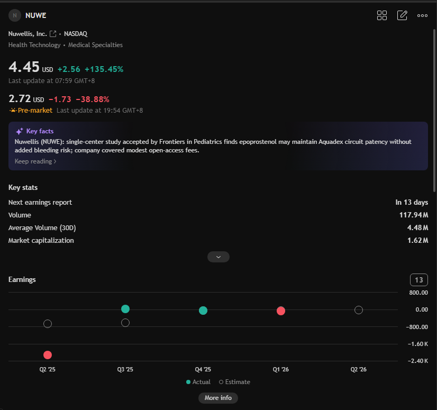The height and width of the screenshot is (410, 437).
Task: Click the Q4 '25 axis label
Action: point(203,369)
